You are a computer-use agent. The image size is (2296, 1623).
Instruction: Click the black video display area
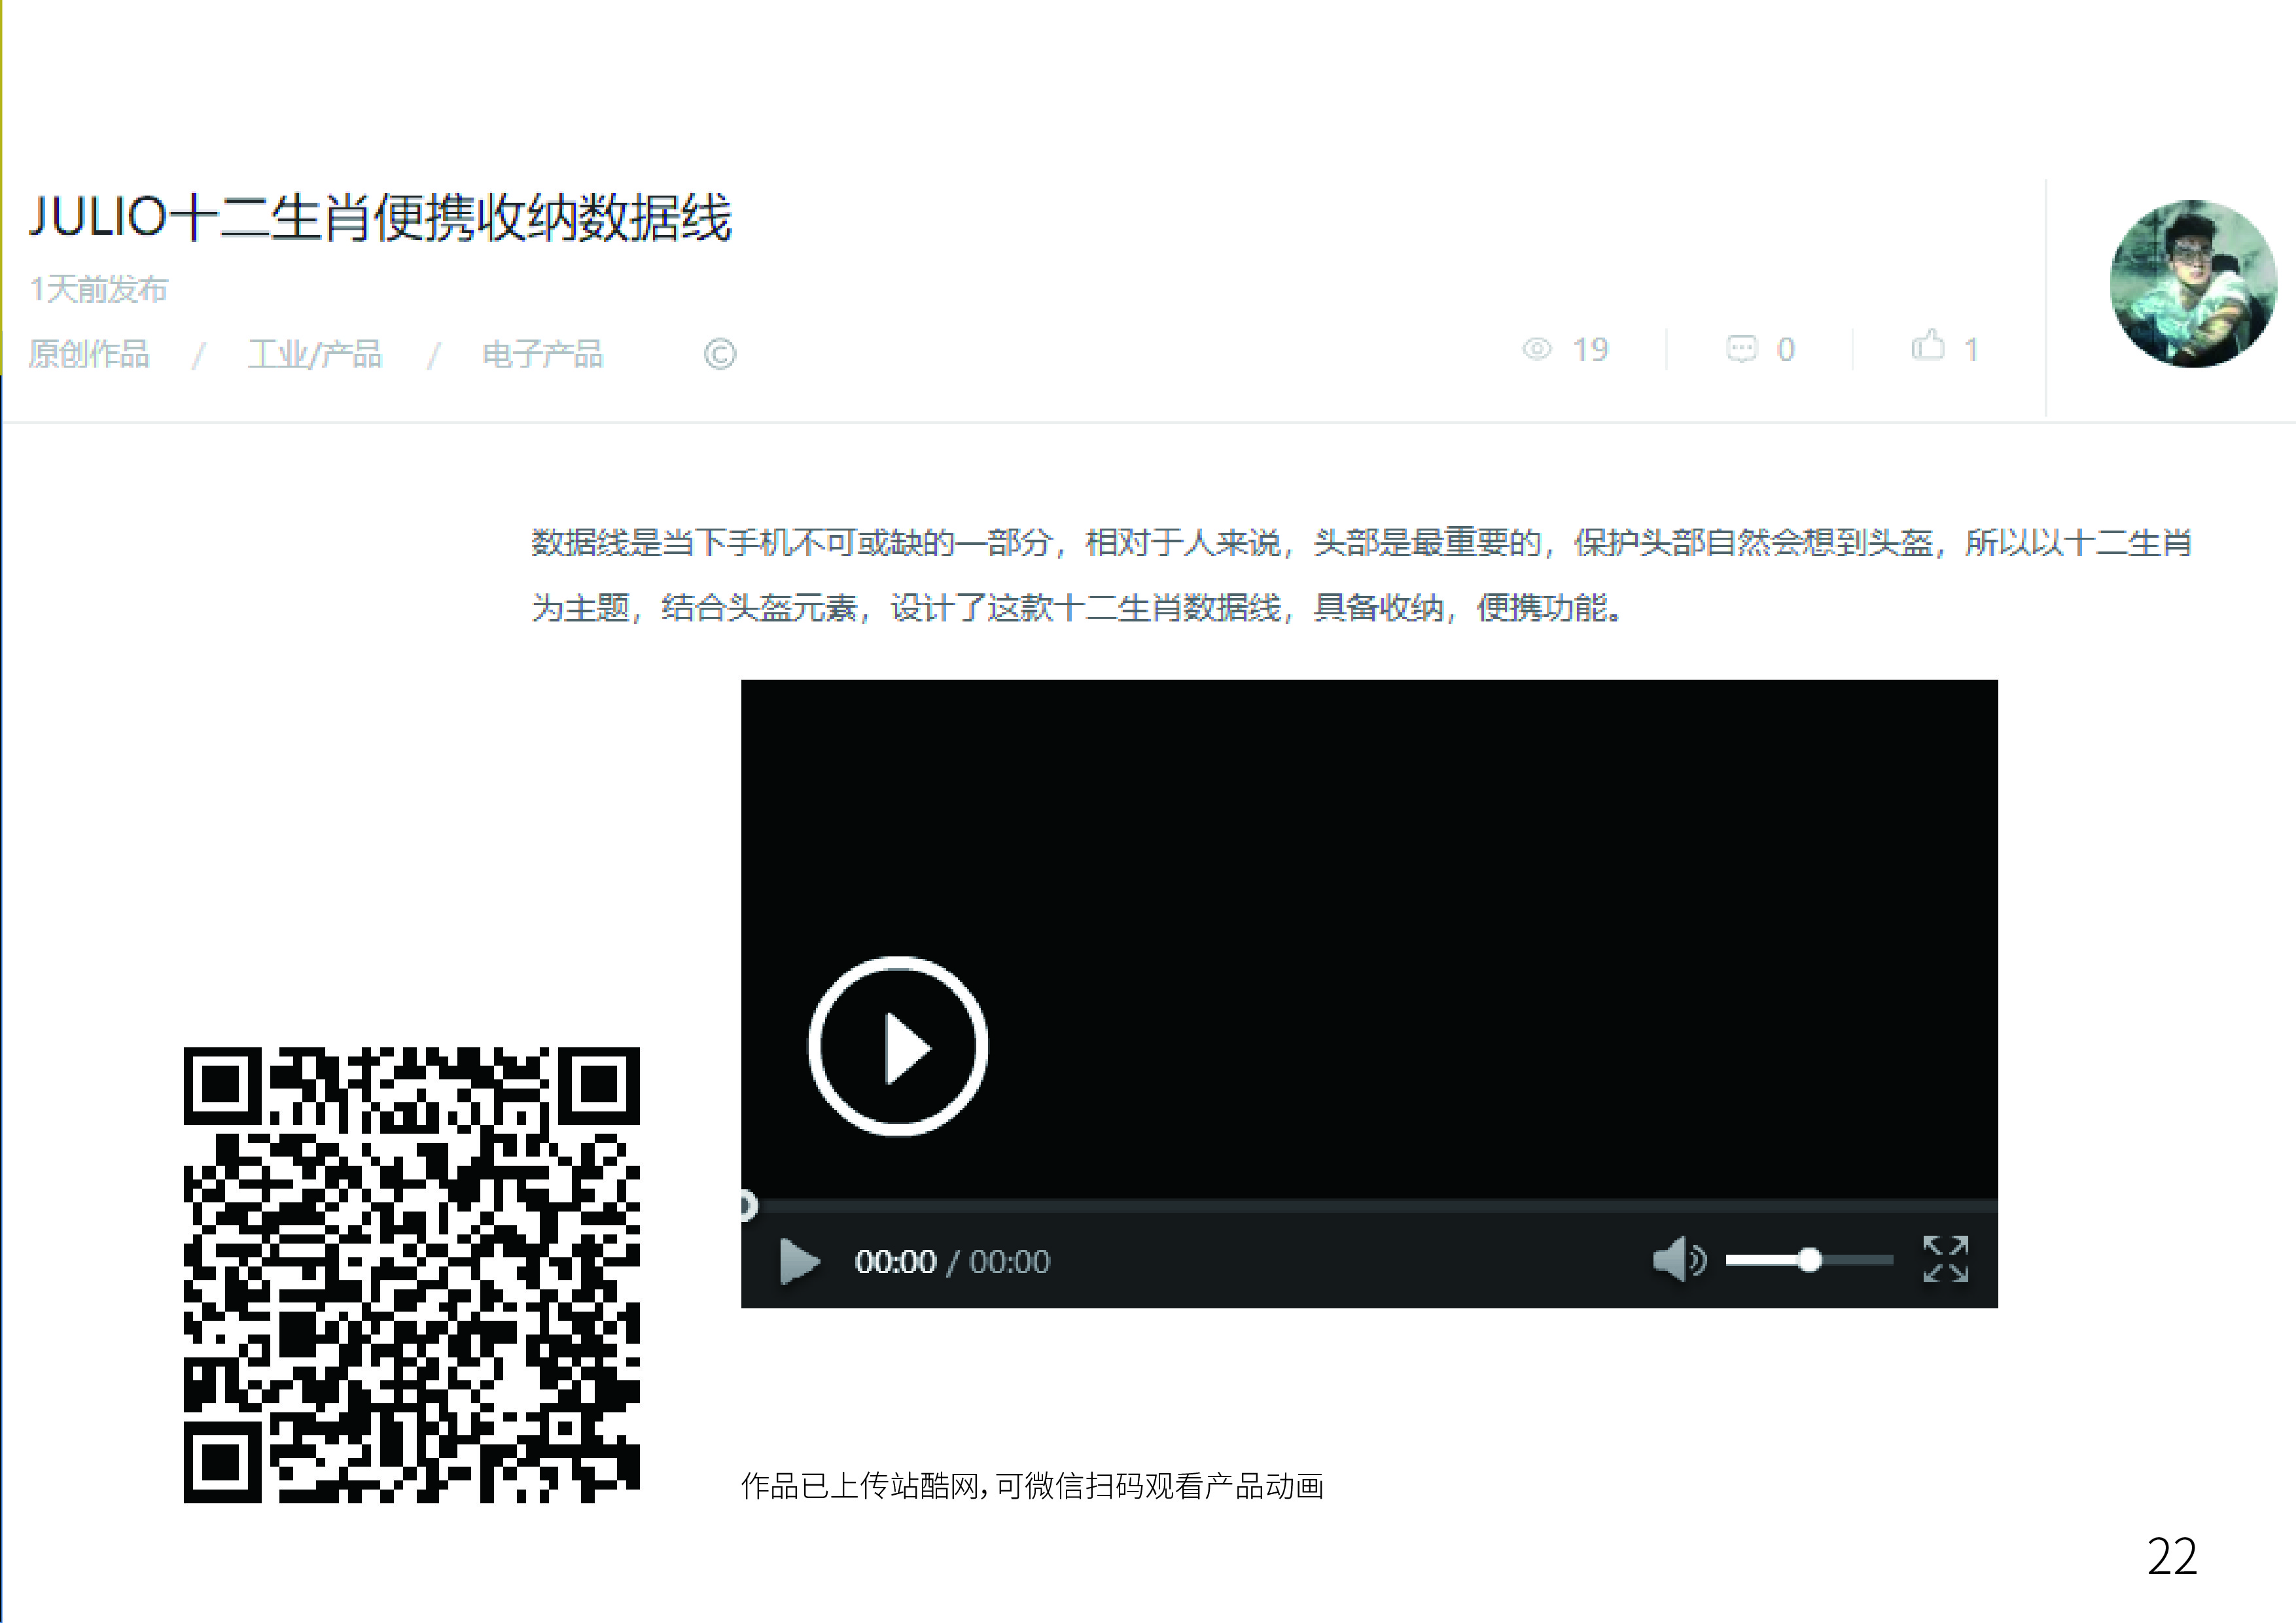point(1400,900)
